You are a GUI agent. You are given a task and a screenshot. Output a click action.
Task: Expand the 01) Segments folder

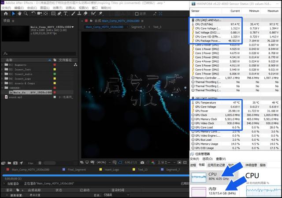[x=2, y=65]
